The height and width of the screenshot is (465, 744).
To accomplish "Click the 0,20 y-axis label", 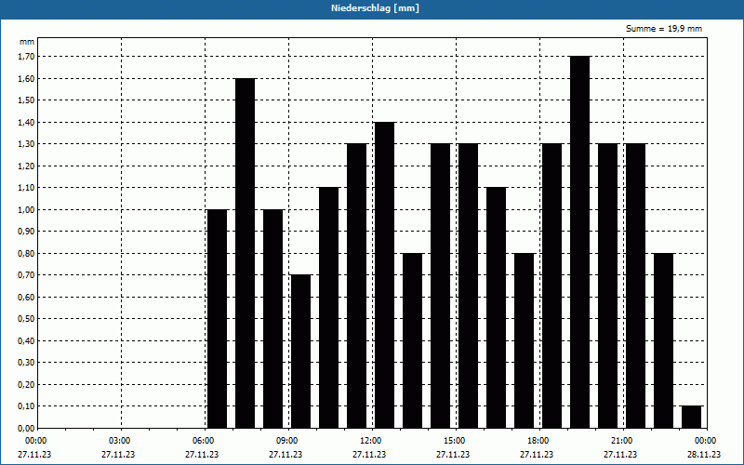I will coord(26,384).
